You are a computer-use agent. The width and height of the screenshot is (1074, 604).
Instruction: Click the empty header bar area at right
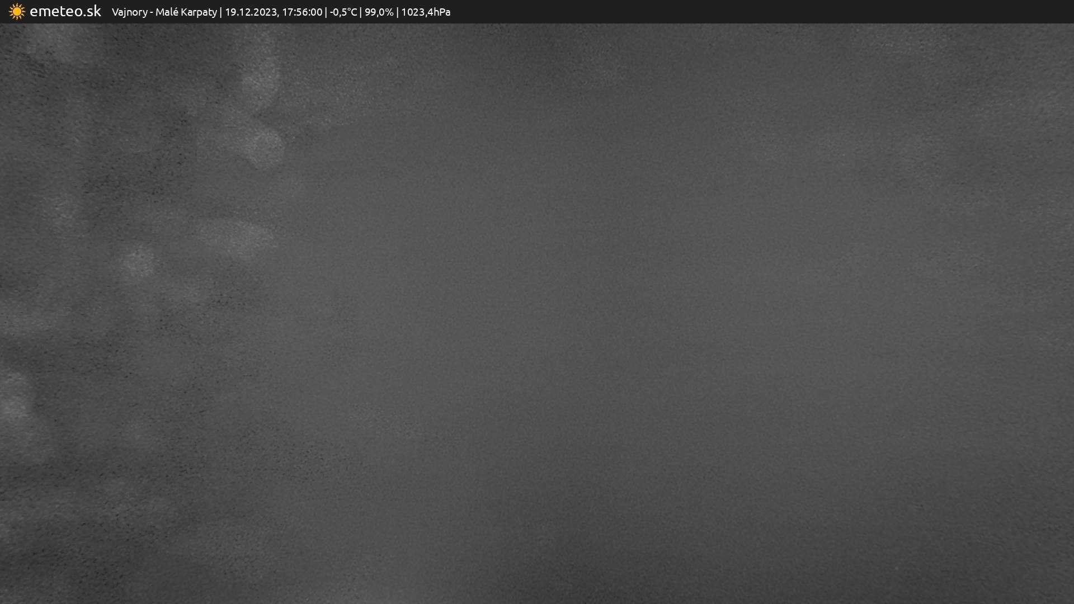pyautogui.click(x=783, y=12)
